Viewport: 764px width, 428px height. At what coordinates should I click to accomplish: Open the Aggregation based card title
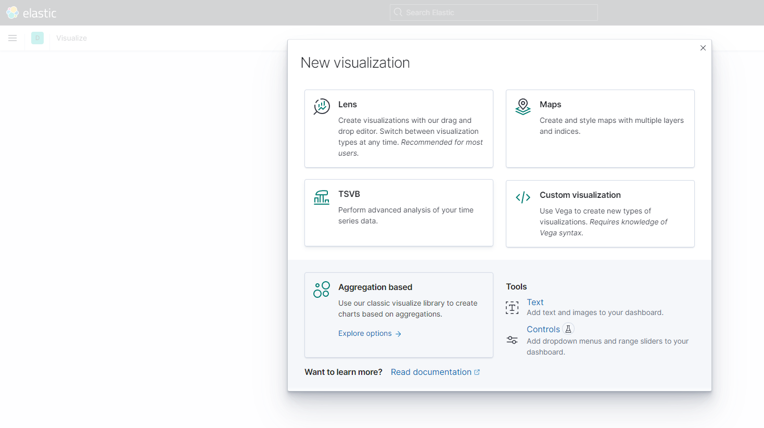click(375, 287)
